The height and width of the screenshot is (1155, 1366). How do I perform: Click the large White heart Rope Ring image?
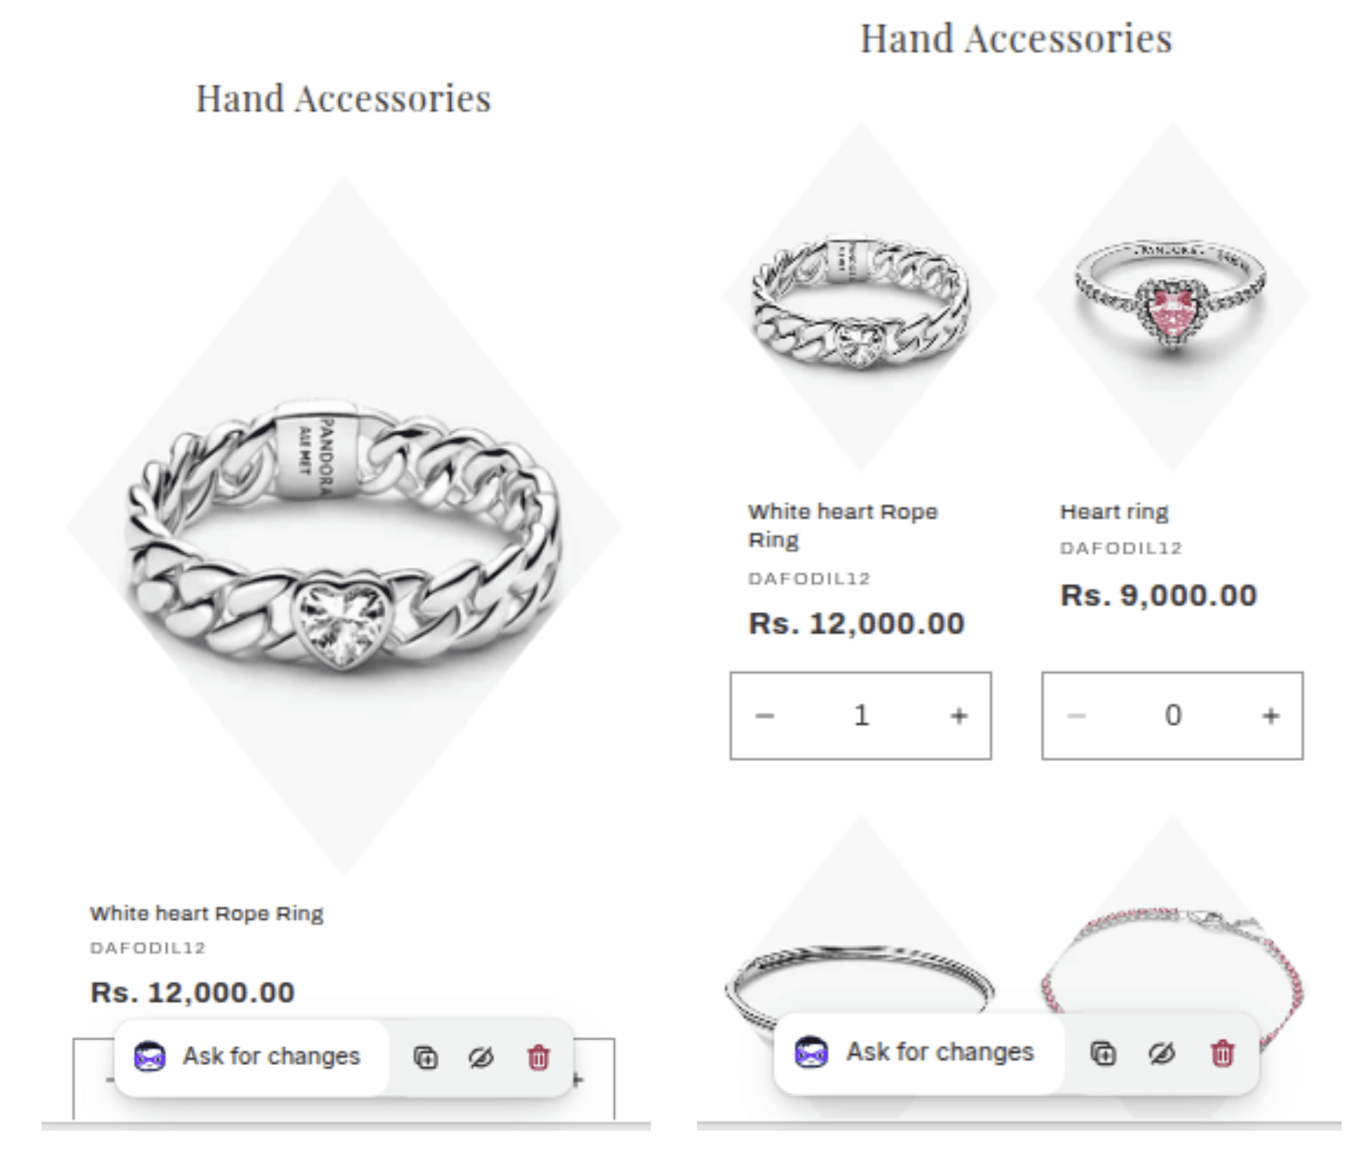click(344, 525)
